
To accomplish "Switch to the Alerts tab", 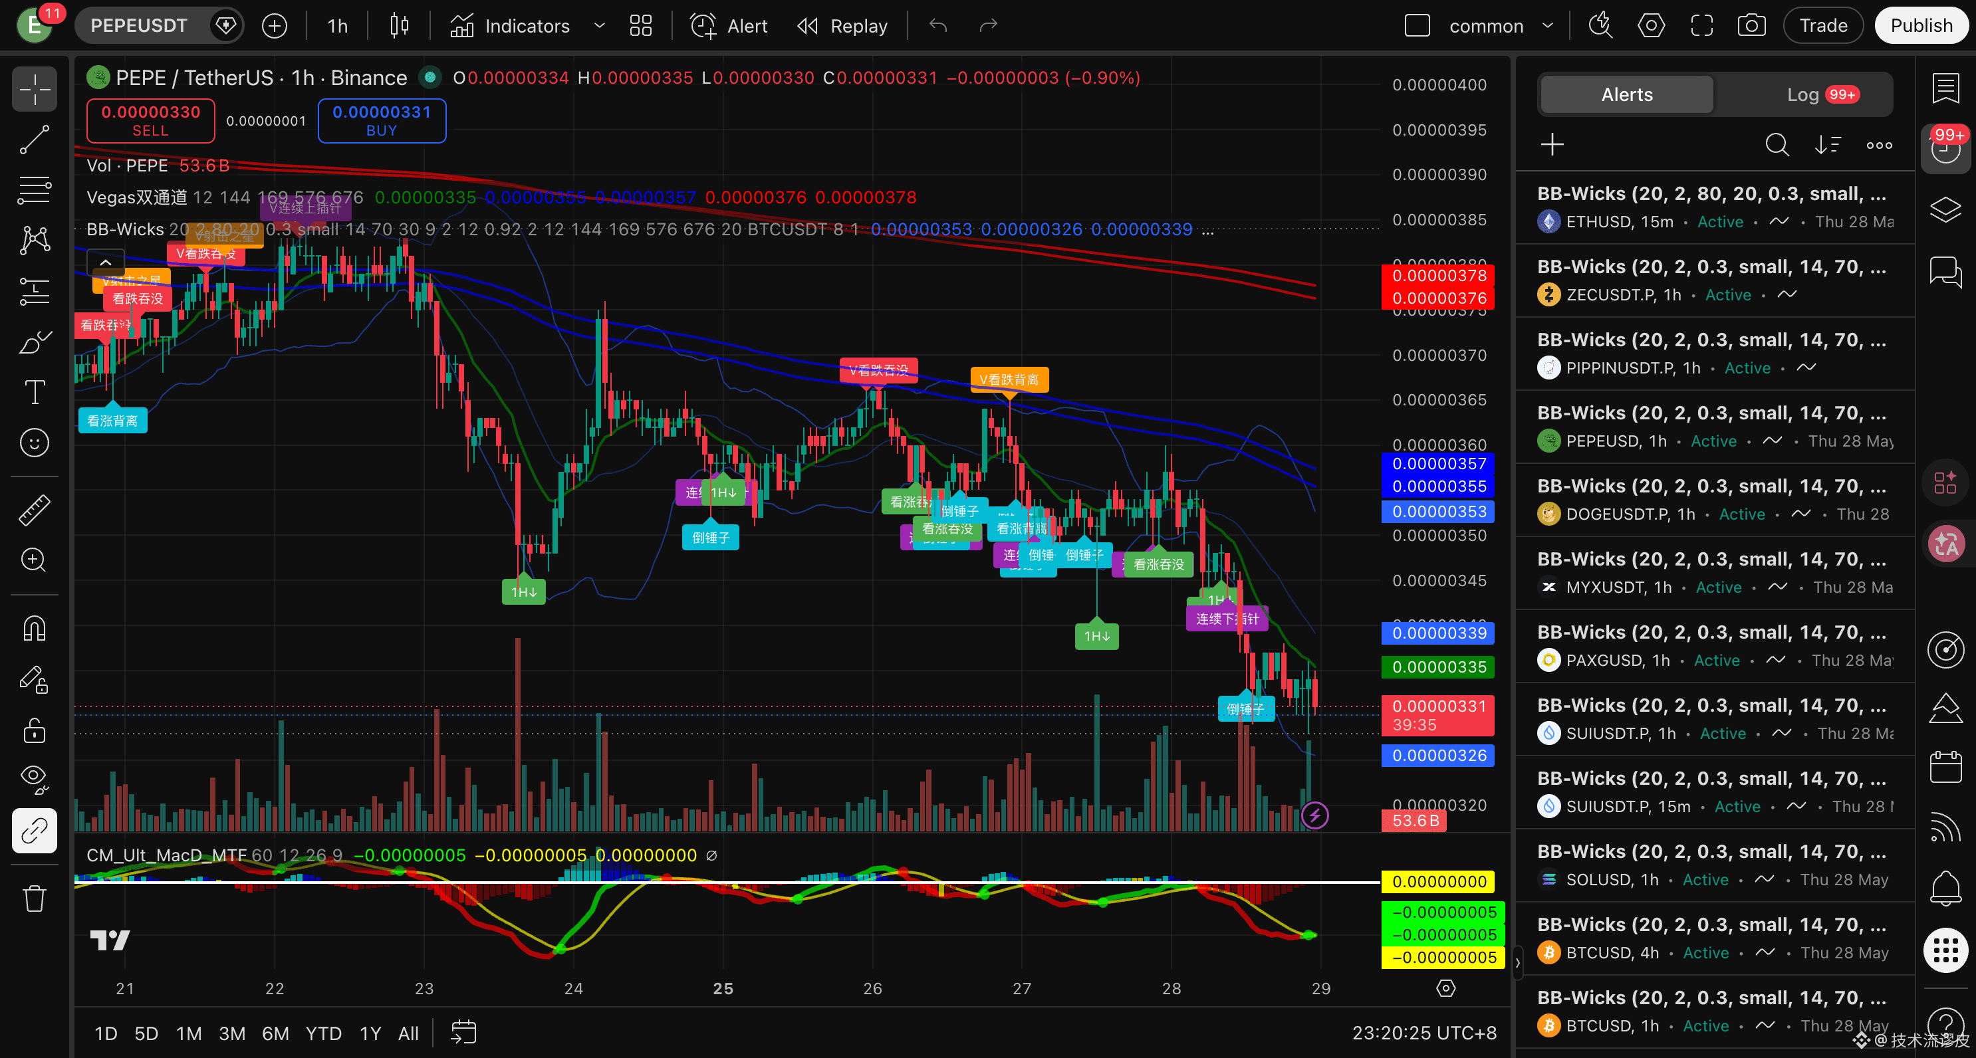I will pos(1626,94).
